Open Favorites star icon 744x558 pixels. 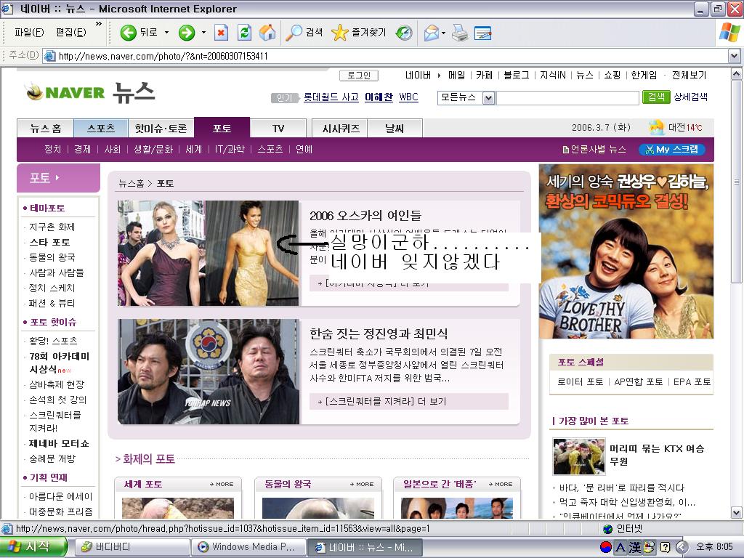coord(339,33)
